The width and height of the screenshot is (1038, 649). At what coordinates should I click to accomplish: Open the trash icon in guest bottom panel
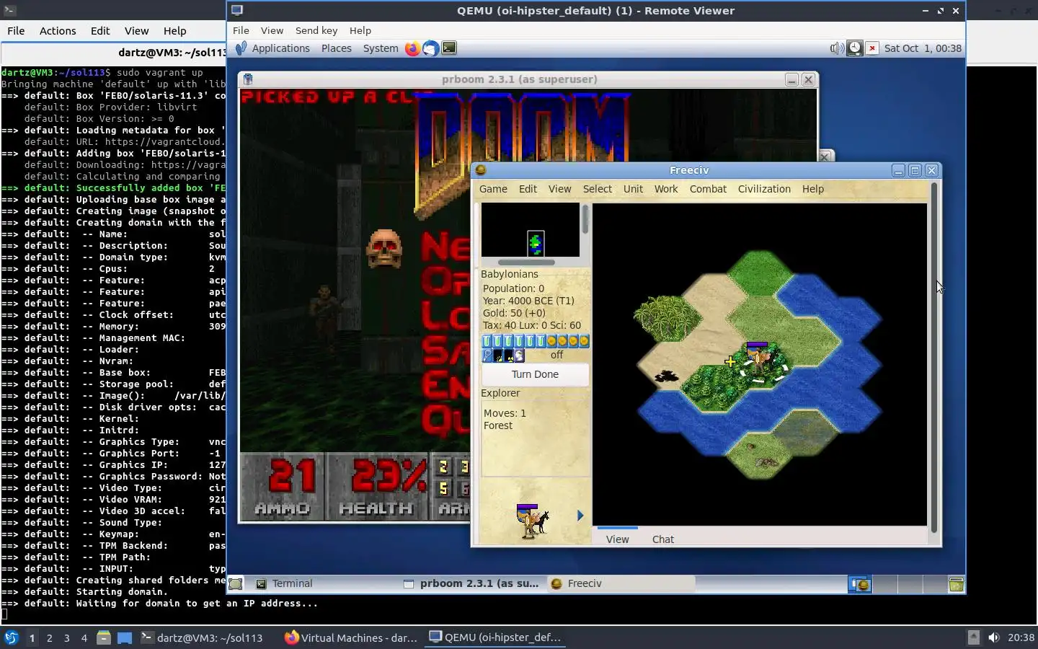[x=957, y=584]
